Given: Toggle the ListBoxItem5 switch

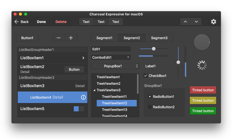Looking at the screenshot, I should click(x=79, y=109).
